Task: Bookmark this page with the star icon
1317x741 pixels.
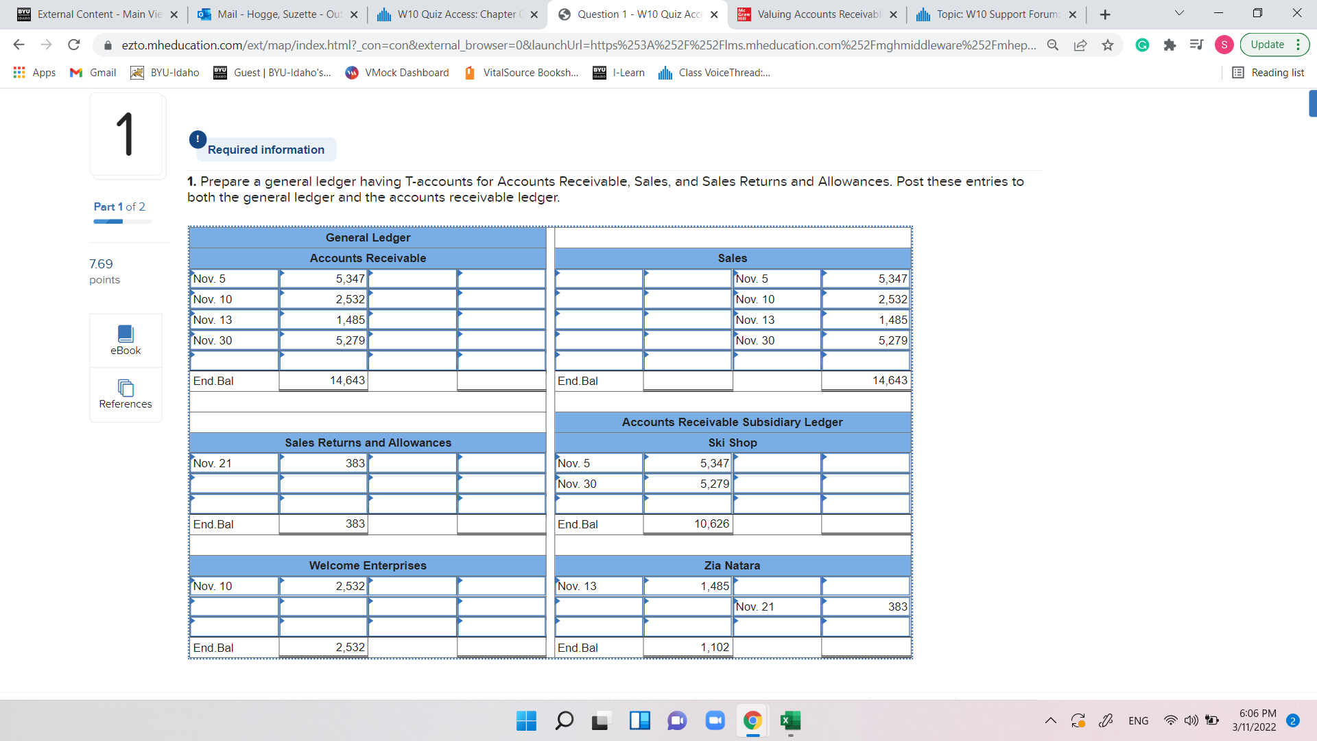Action: coord(1107,45)
